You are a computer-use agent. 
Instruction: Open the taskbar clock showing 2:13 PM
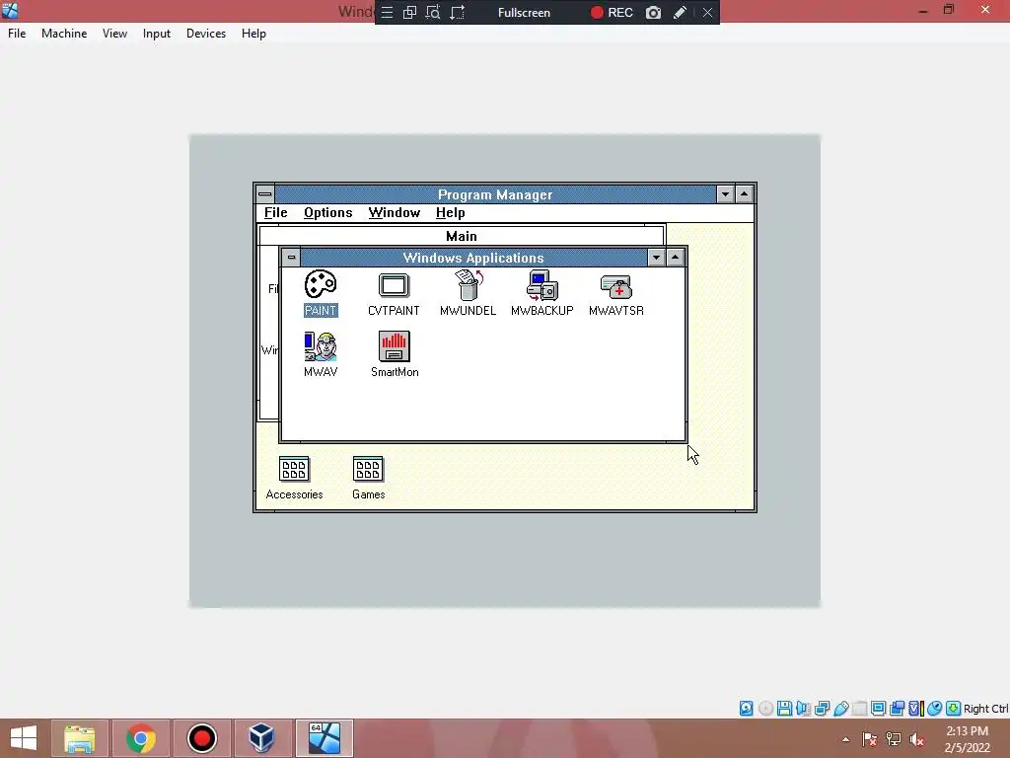tap(967, 739)
